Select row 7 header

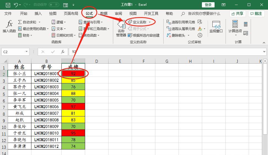click(x=4, y=107)
